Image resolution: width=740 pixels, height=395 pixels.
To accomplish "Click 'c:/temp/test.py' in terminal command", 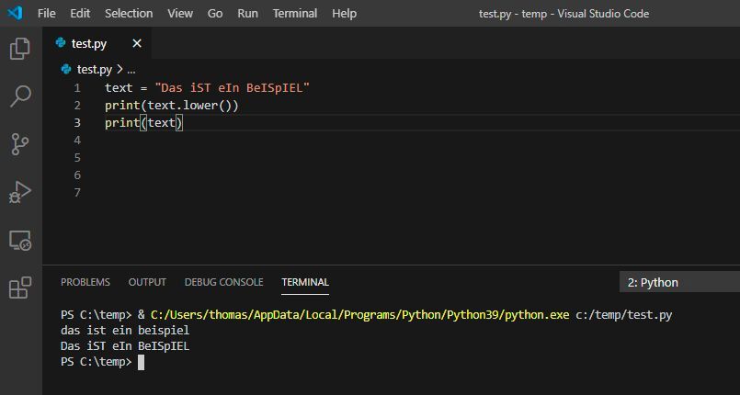I will [624, 314].
